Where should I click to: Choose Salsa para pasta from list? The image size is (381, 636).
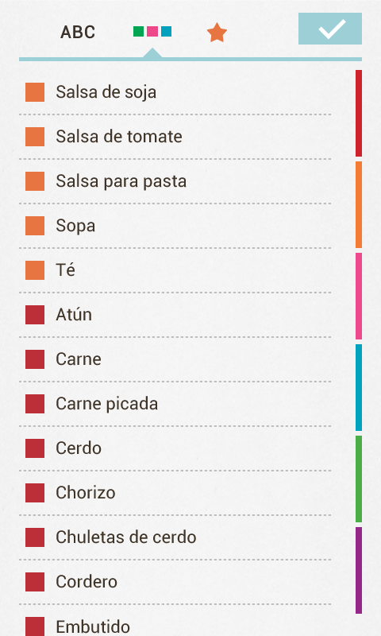click(175, 181)
